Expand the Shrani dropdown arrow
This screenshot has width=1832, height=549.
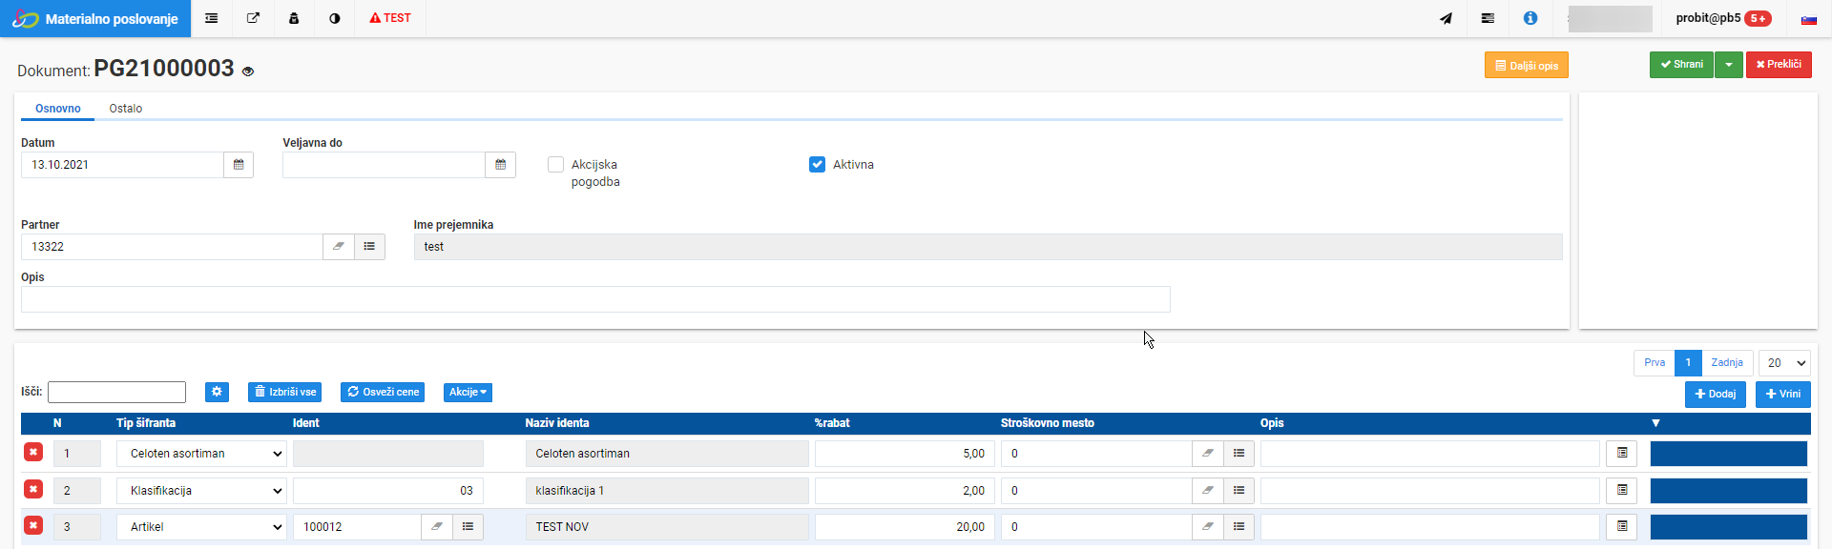[x=1729, y=65]
